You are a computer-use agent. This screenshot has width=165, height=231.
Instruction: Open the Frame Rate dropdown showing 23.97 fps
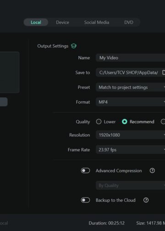tap(131, 149)
